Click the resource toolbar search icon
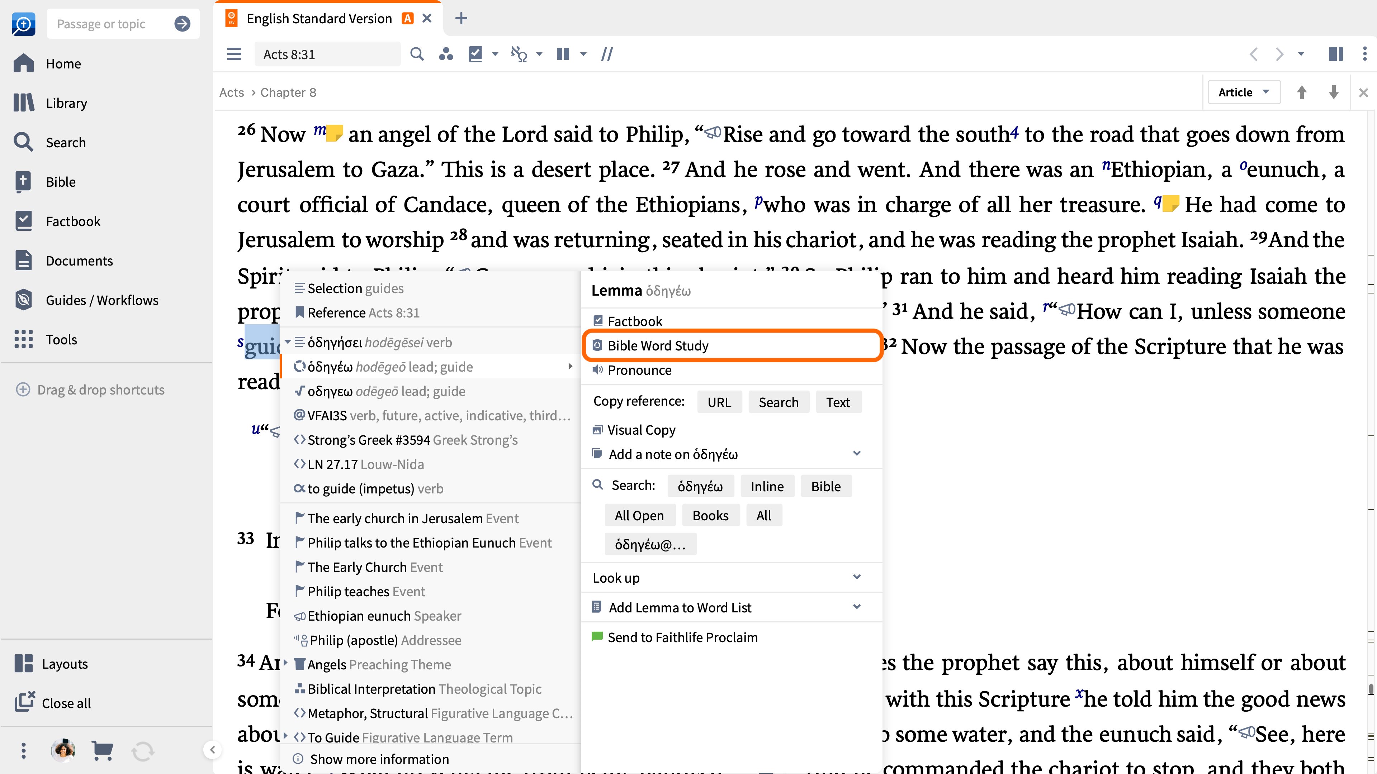 pos(417,54)
